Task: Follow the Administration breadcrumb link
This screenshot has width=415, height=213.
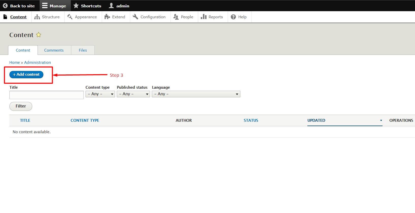Action: [38, 63]
